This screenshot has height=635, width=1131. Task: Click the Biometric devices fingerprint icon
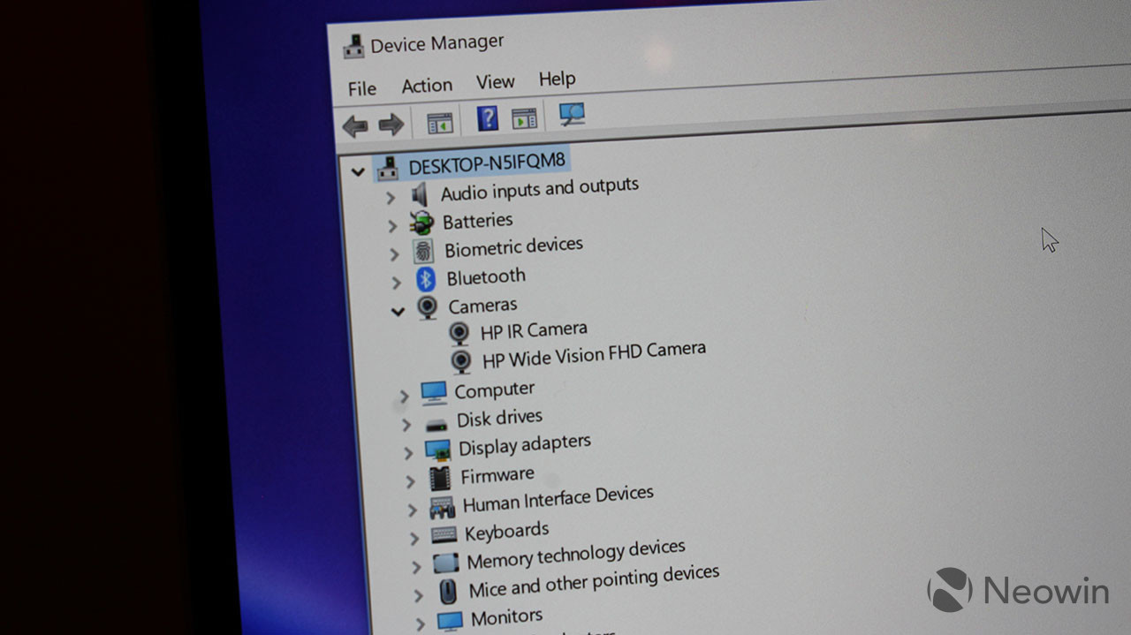pyautogui.click(x=423, y=252)
